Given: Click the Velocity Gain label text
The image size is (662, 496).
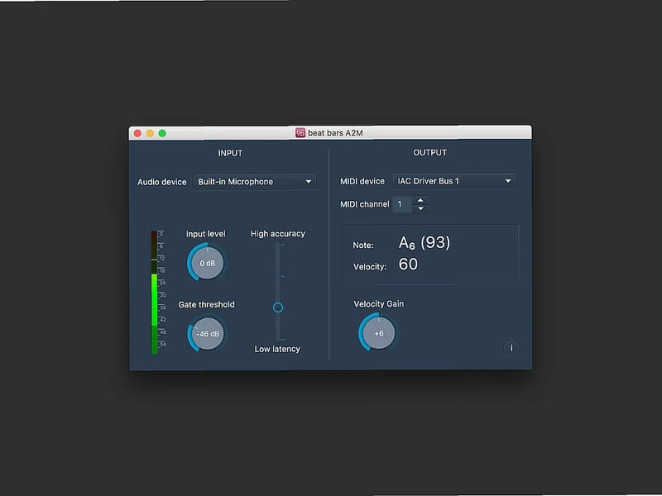Looking at the screenshot, I should pyautogui.click(x=378, y=304).
